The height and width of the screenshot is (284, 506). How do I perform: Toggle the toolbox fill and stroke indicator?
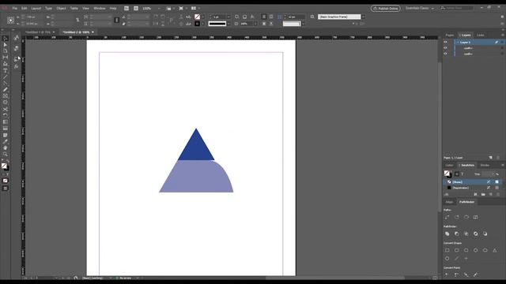pyautogui.click(x=5, y=166)
